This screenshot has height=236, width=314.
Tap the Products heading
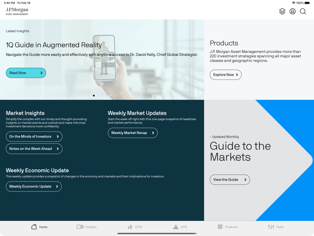[224, 43]
